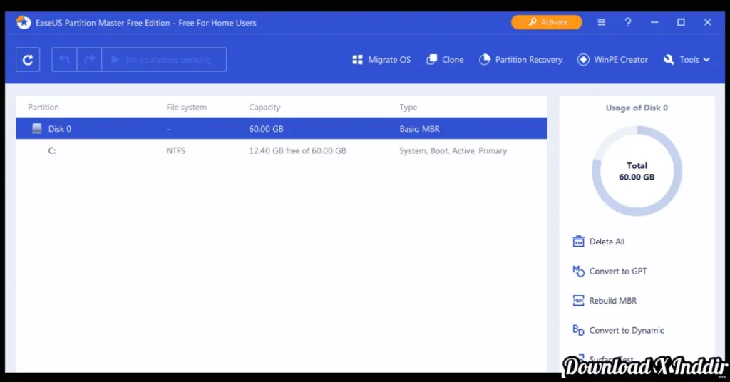This screenshot has height=382, width=730.
Task: Click the Type column header
Action: click(408, 107)
